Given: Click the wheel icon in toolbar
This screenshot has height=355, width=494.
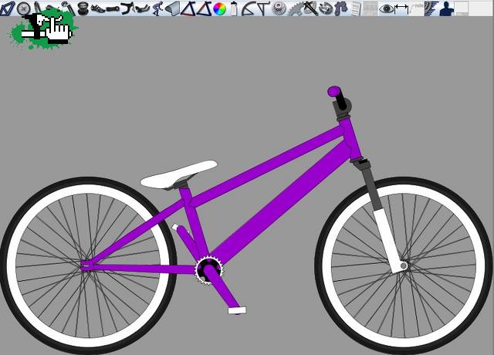Looking at the screenshot, I should tap(24, 8).
